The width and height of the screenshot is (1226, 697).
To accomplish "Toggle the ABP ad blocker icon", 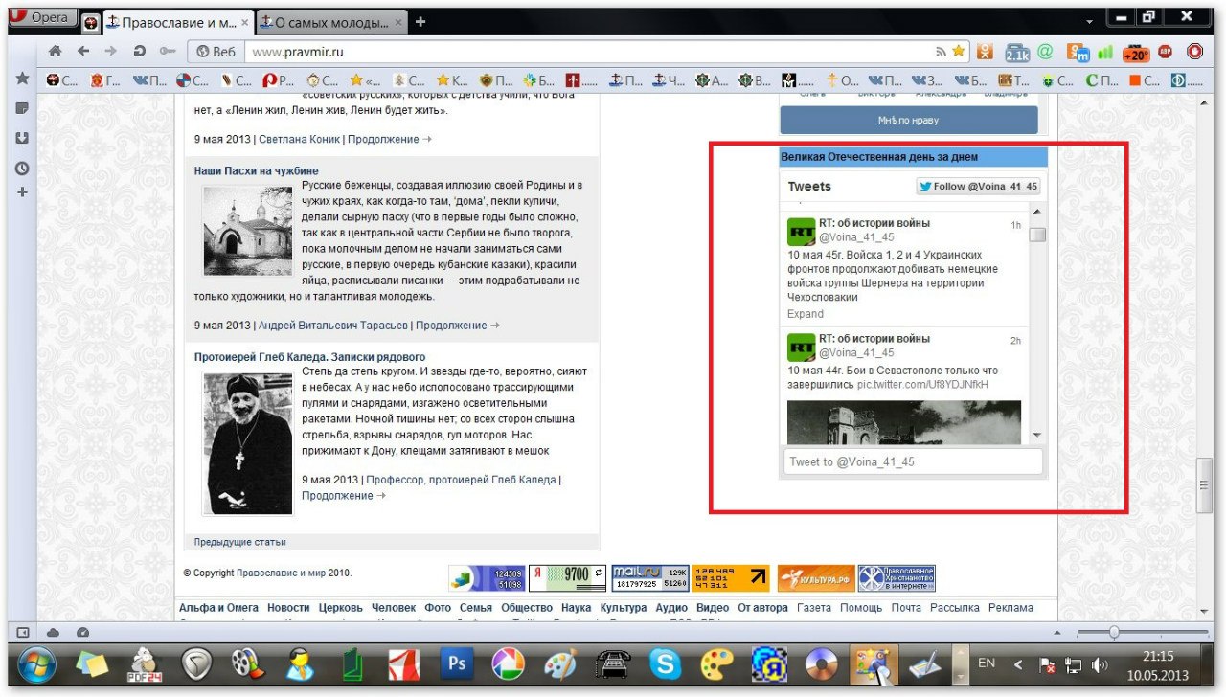I will (x=1166, y=52).
